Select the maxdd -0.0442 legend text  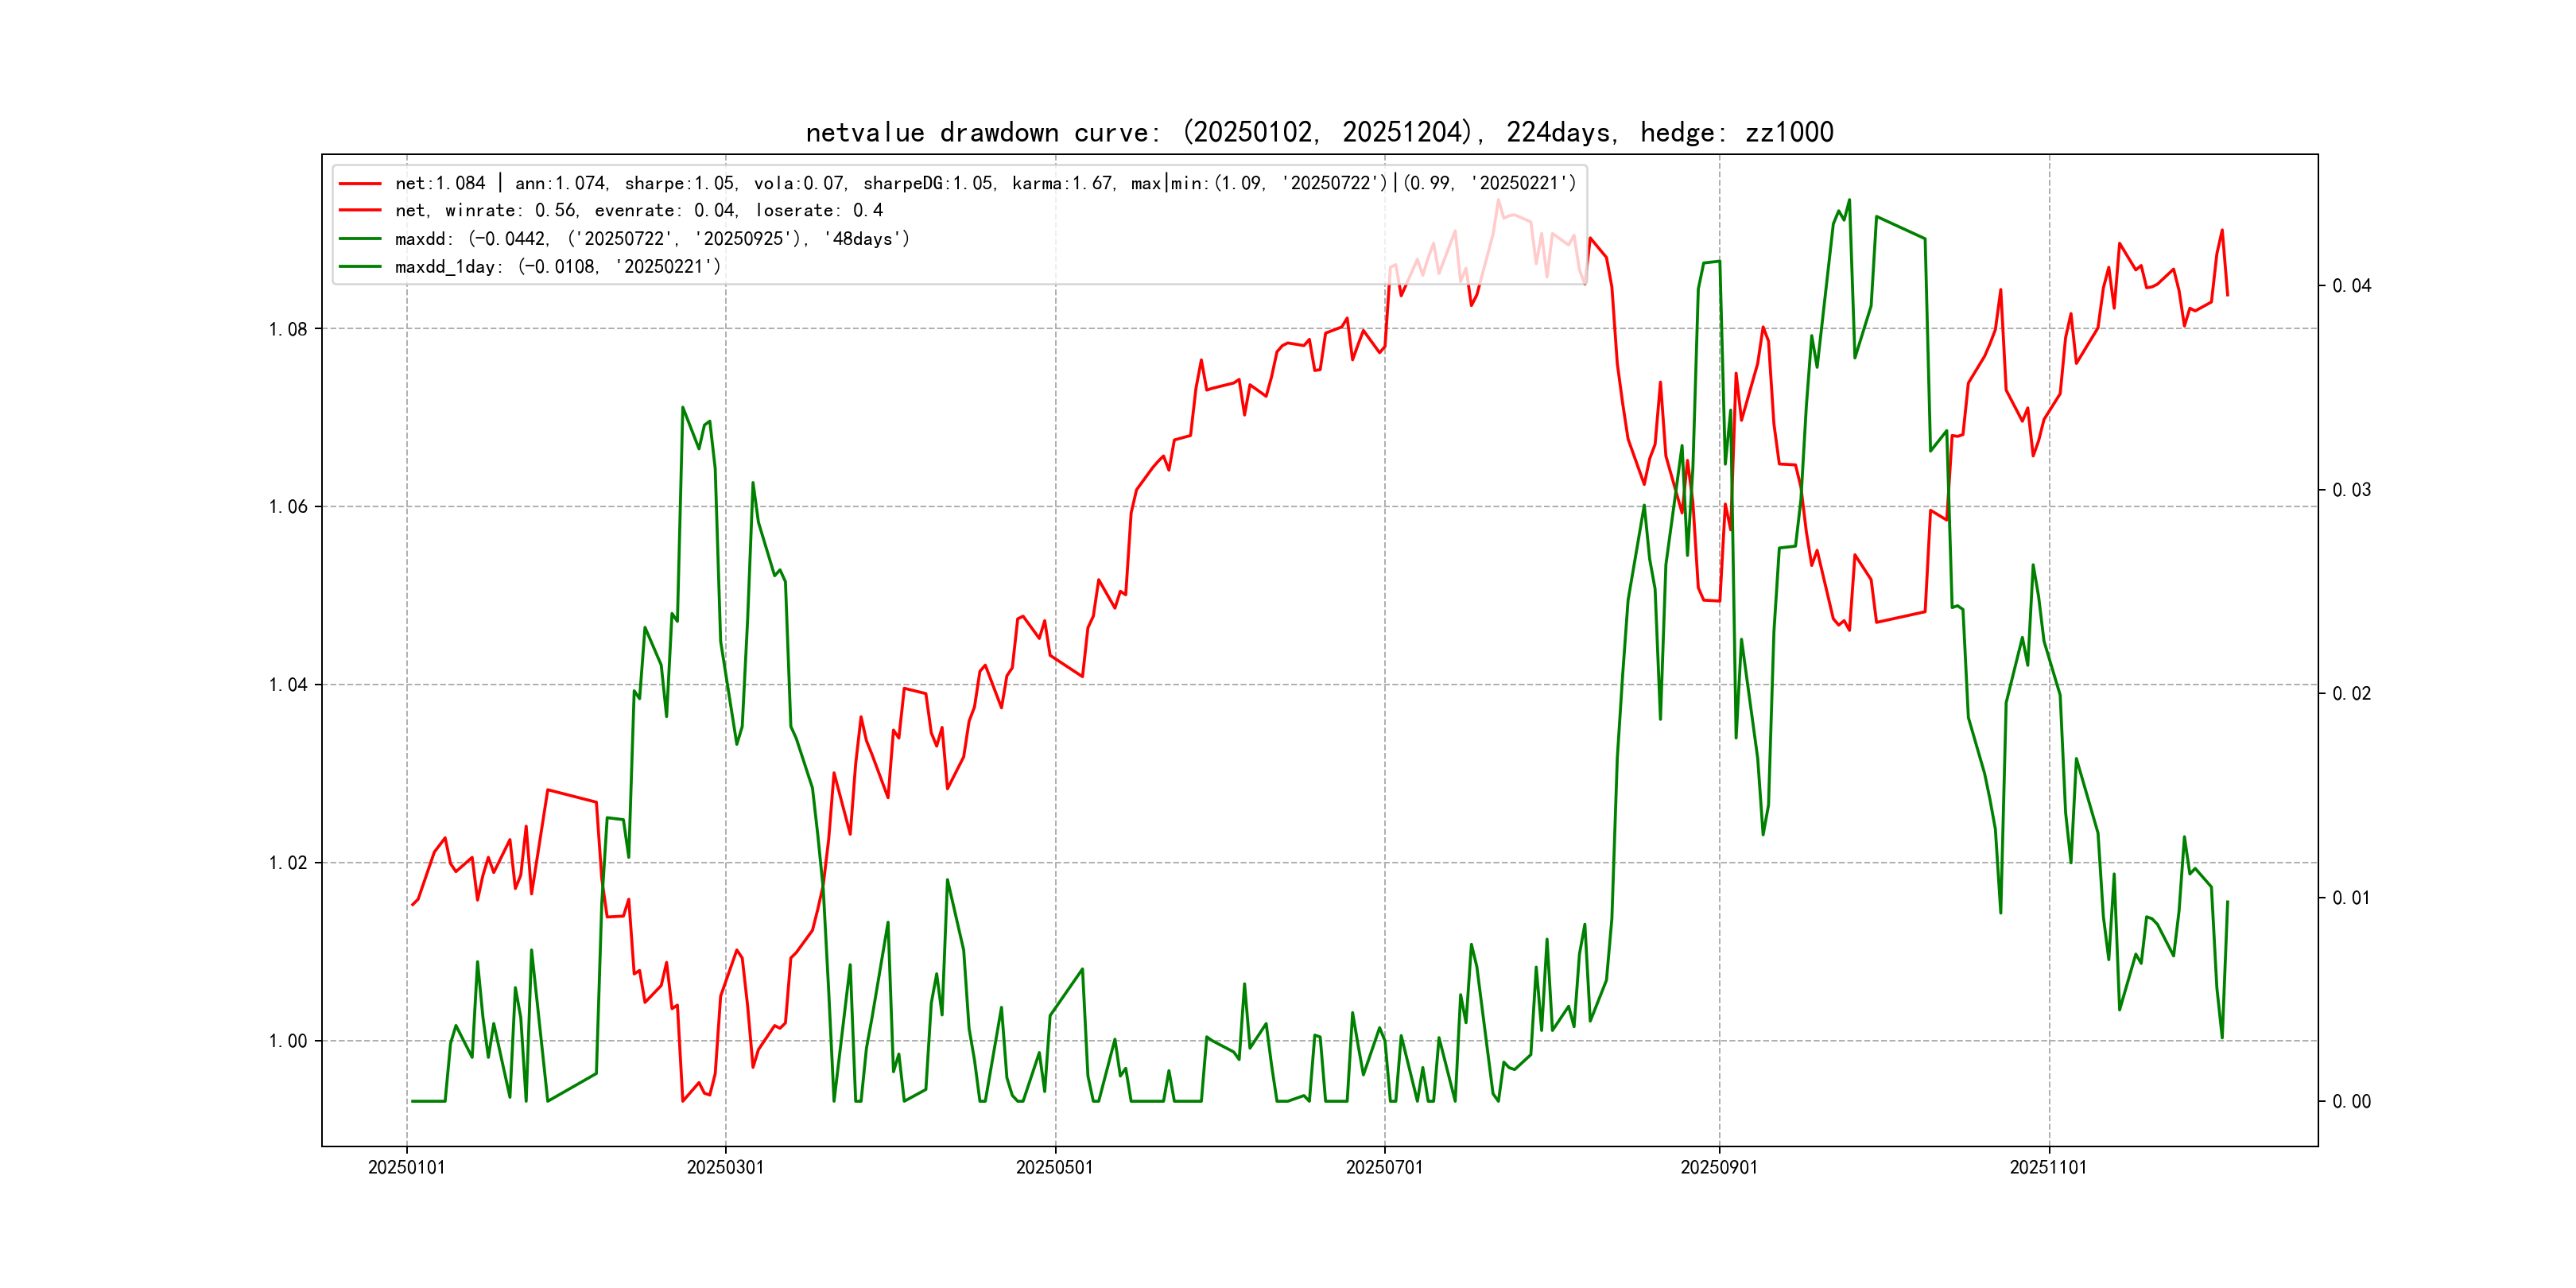[x=652, y=238]
